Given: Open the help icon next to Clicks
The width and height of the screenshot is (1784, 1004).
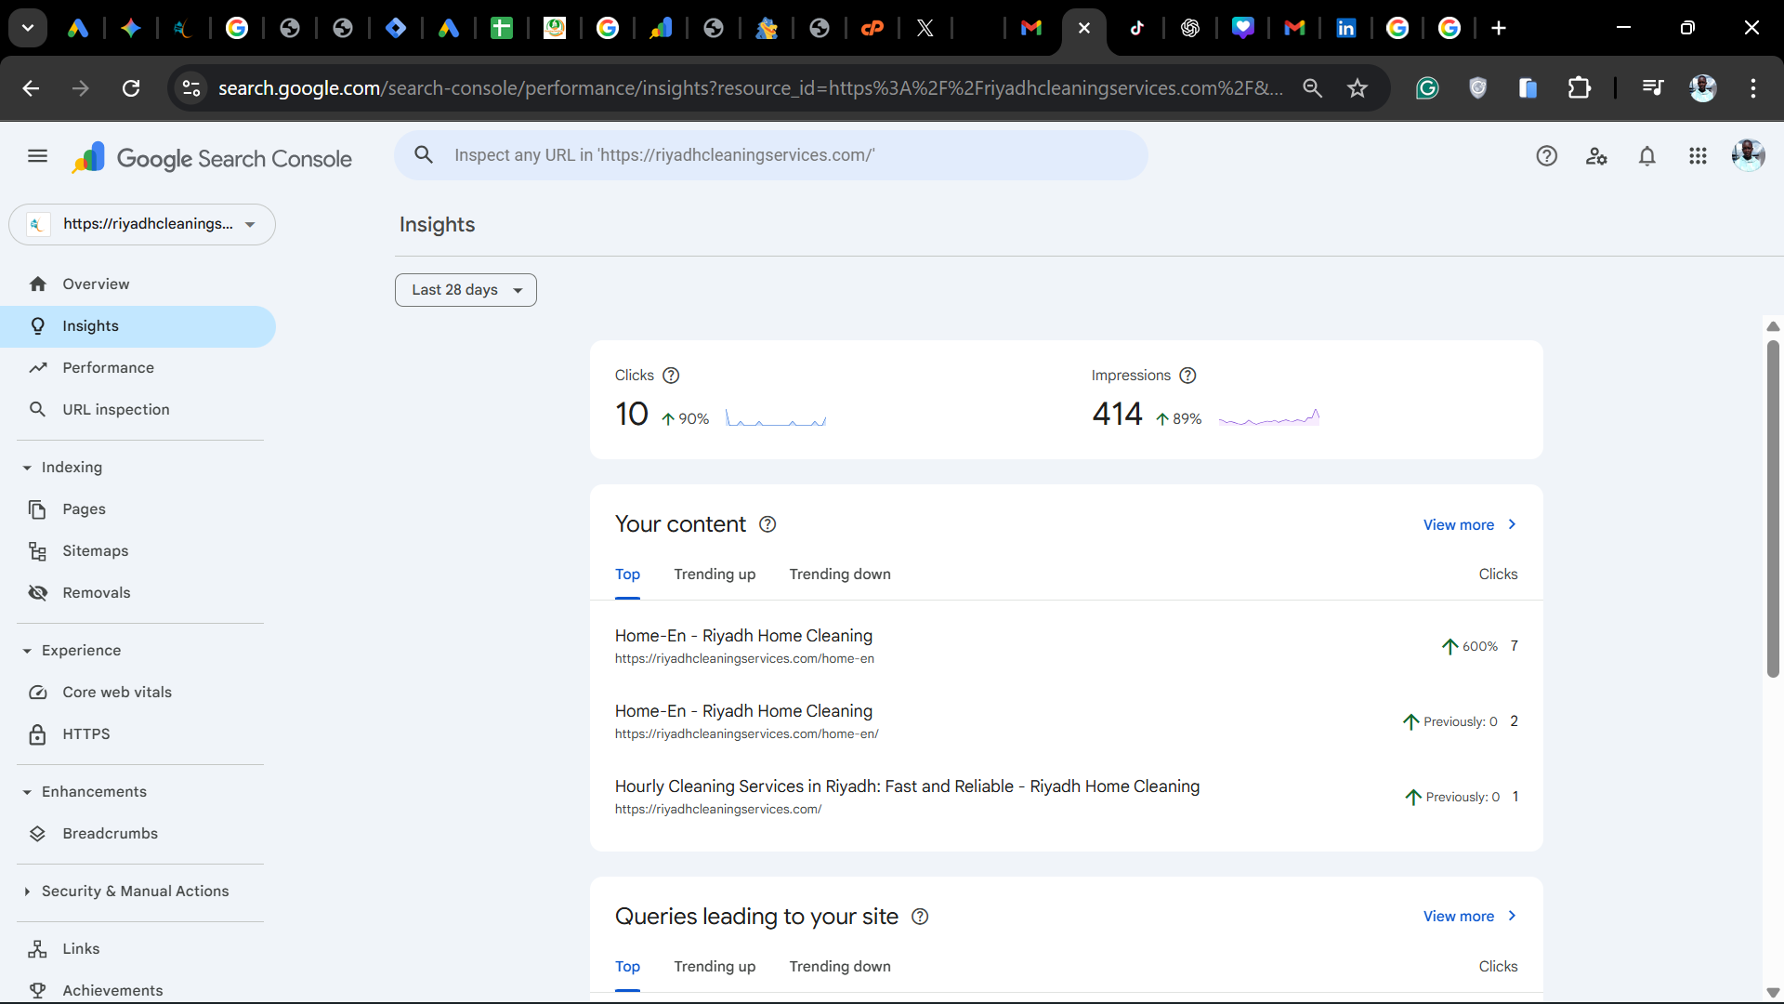Looking at the screenshot, I should click(x=671, y=376).
